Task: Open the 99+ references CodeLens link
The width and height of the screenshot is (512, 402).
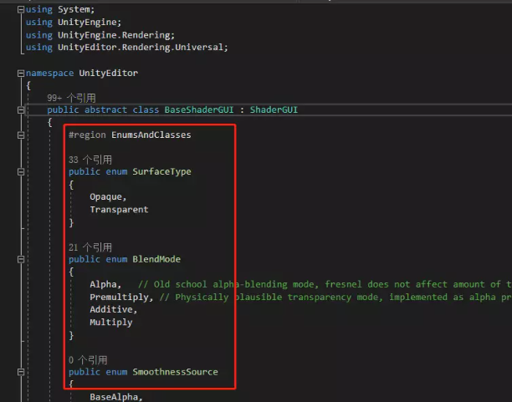Action: pyautogui.click(x=71, y=98)
